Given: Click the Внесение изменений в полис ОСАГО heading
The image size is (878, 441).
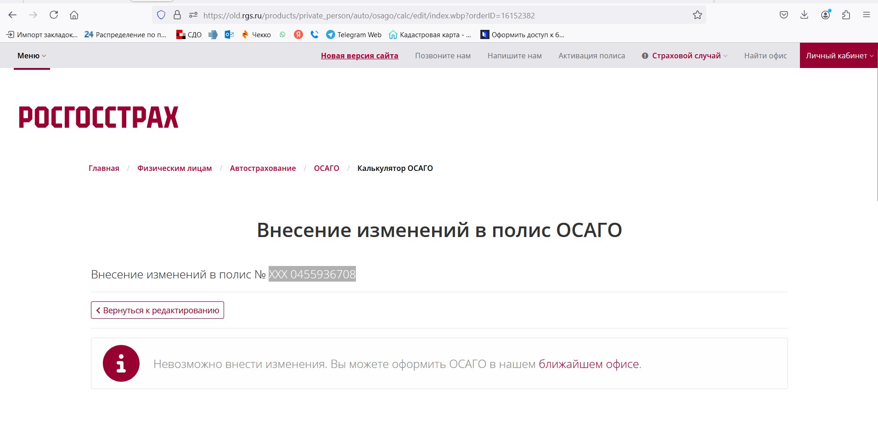Looking at the screenshot, I should point(439,230).
